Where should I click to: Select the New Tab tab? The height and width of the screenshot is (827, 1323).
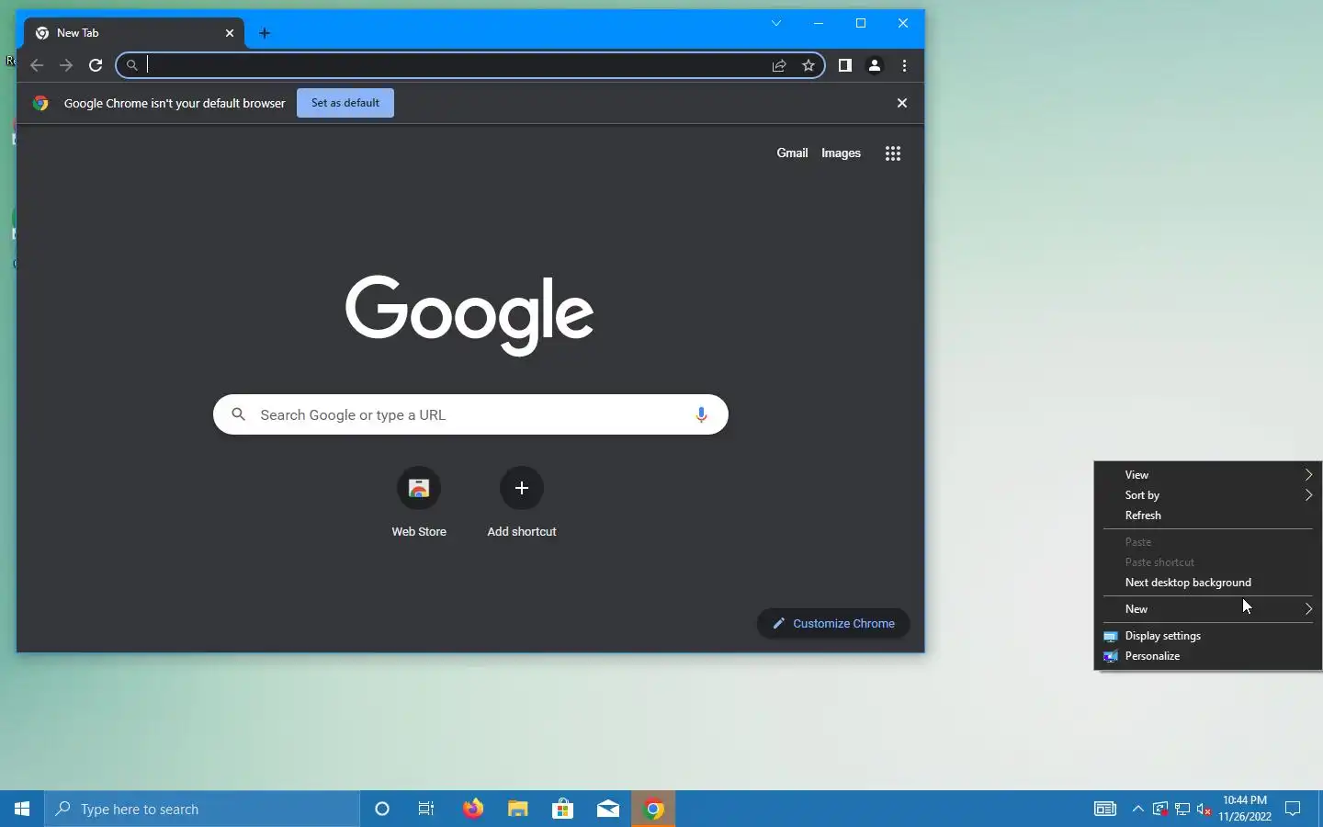coord(133,33)
